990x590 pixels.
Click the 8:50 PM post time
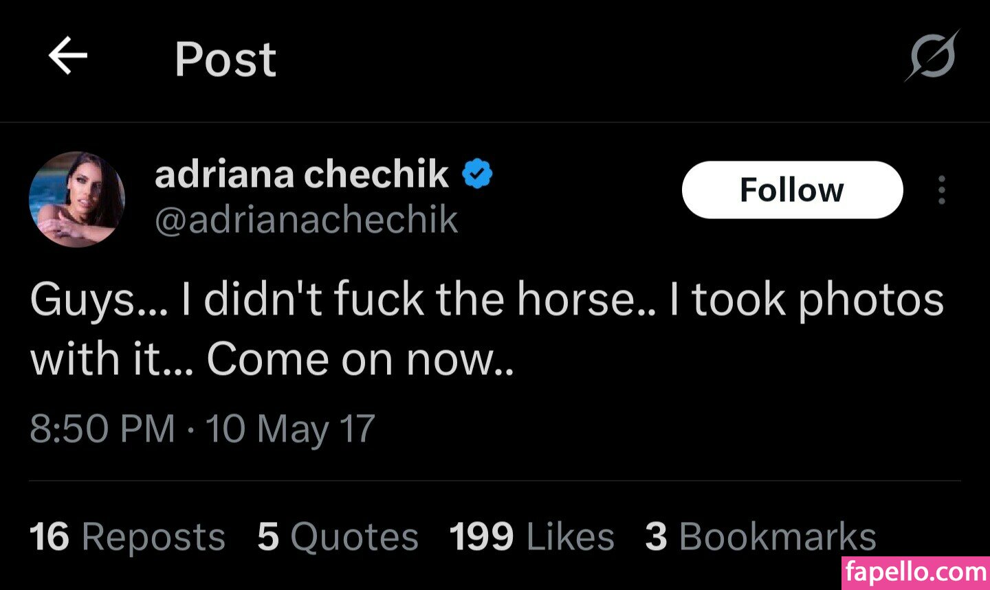(102, 429)
